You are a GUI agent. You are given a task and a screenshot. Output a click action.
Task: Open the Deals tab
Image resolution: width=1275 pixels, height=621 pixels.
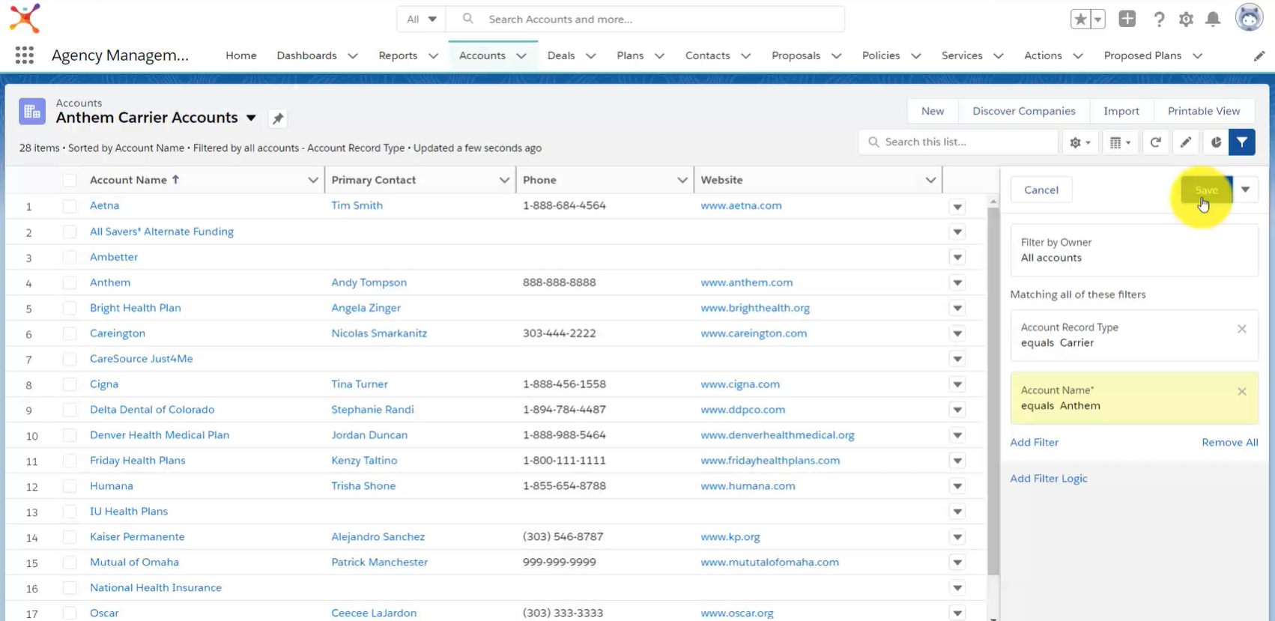(561, 55)
